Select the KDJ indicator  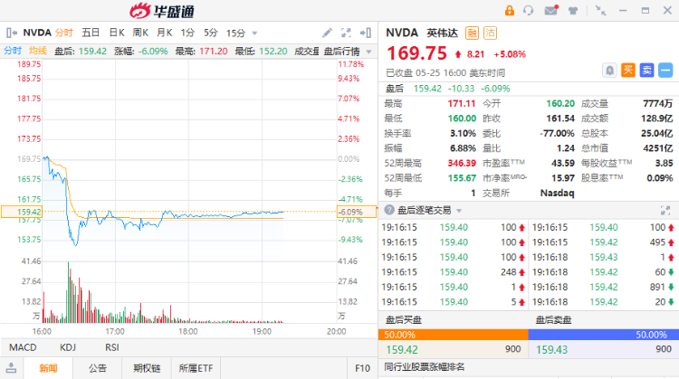pos(68,347)
